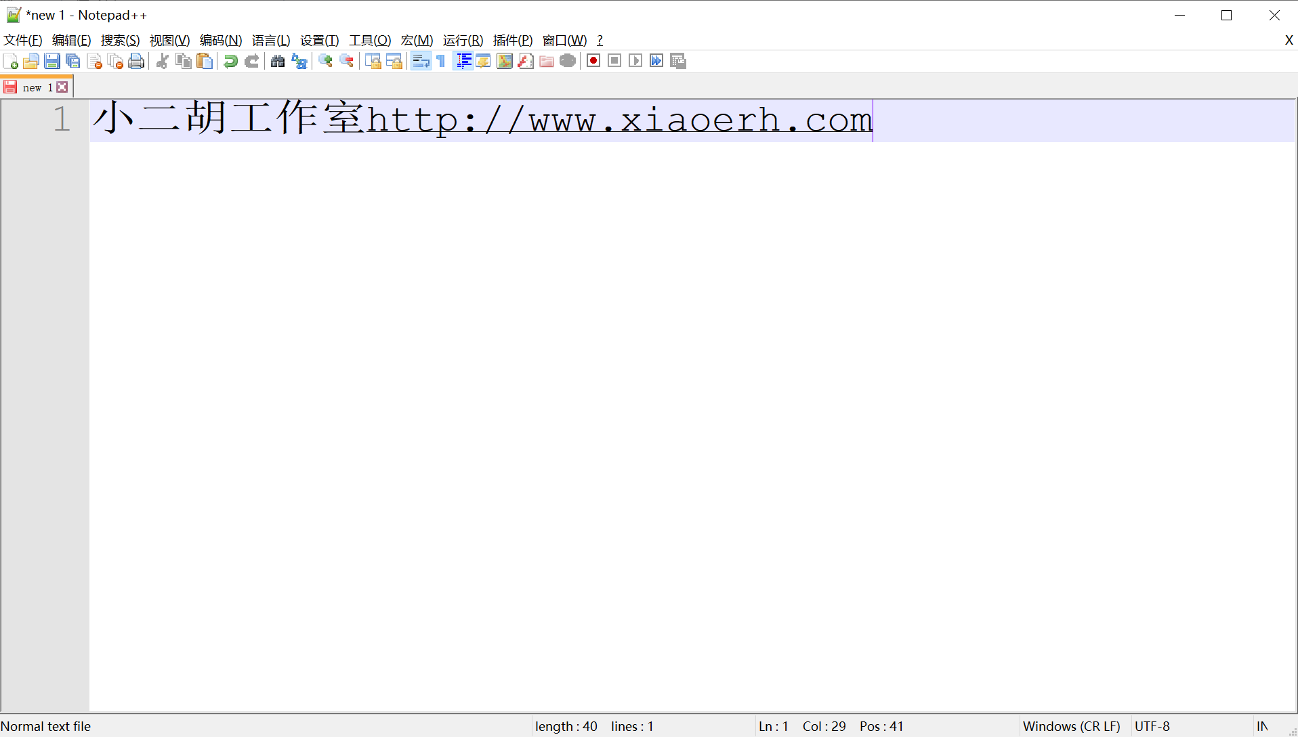The width and height of the screenshot is (1298, 737).
Task: Click the Save file toolbar icon
Action: coord(52,61)
